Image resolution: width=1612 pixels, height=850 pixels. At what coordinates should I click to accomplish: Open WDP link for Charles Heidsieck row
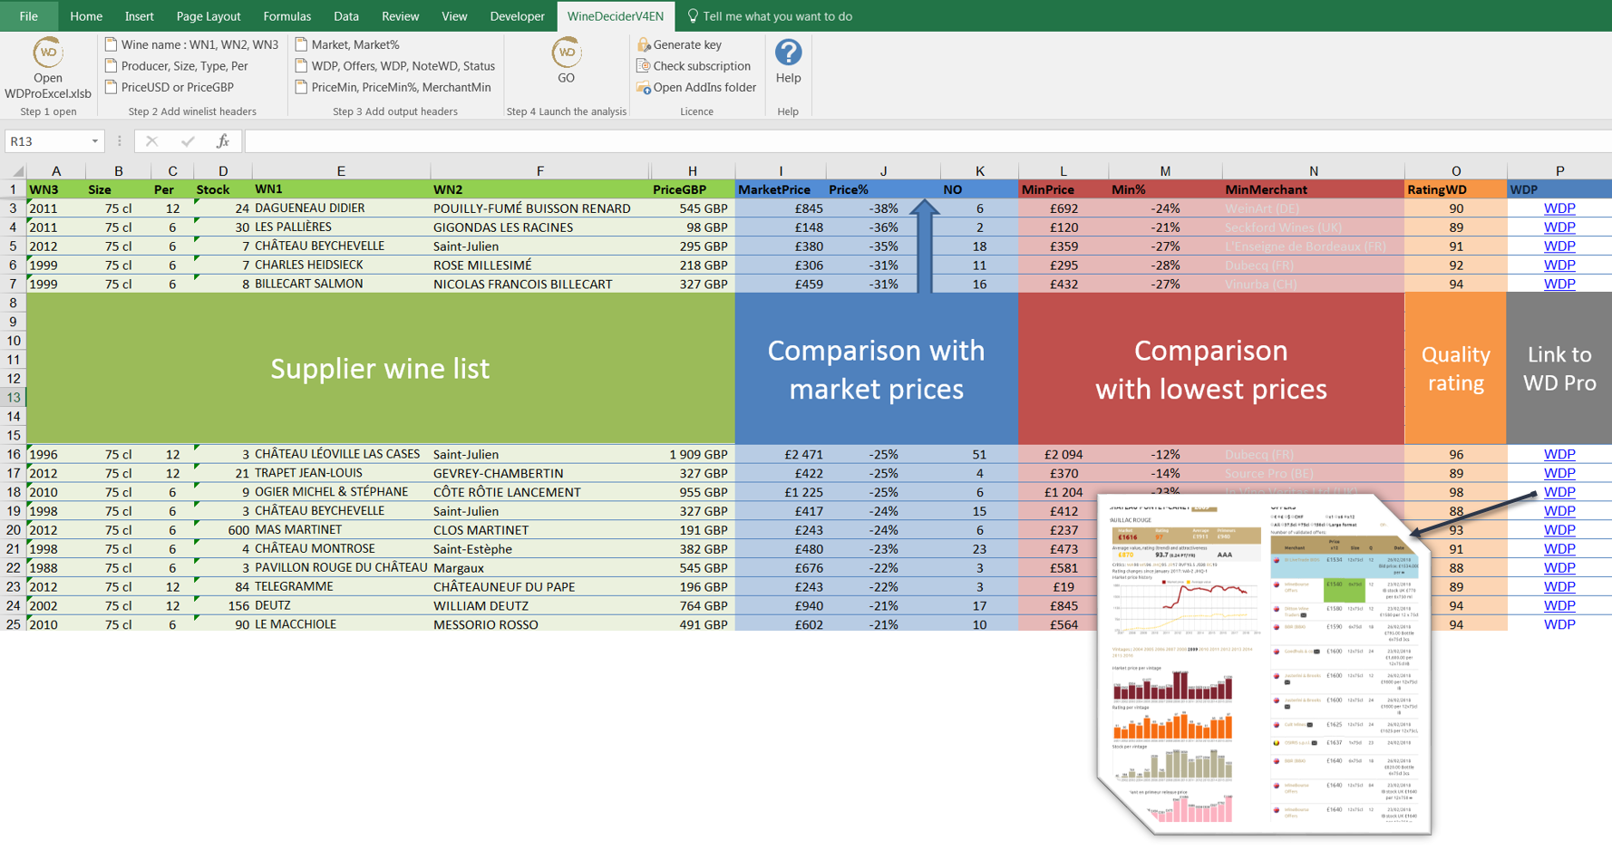1559,266
